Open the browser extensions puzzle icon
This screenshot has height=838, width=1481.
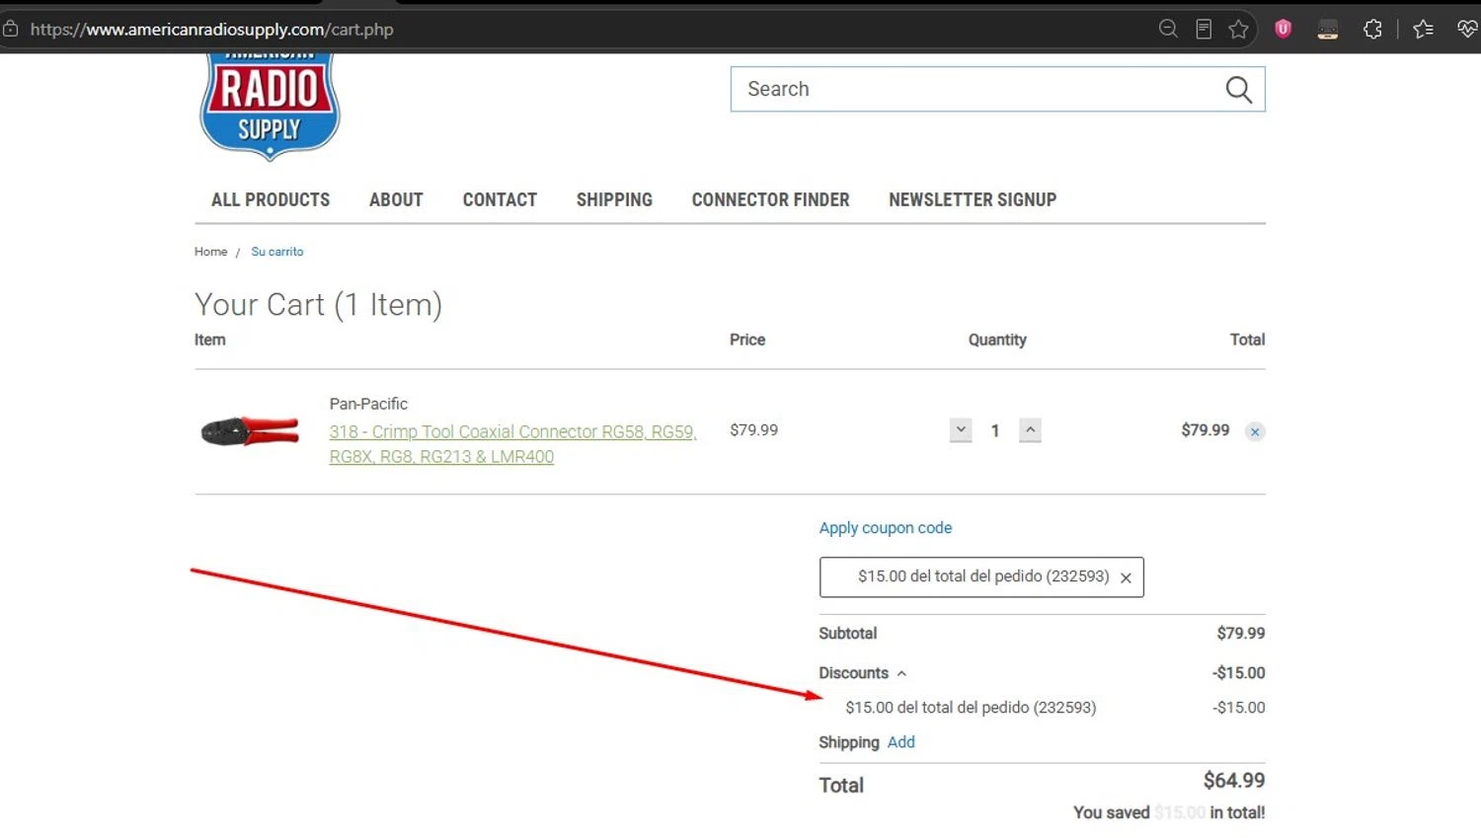pyautogui.click(x=1372, y=29)
